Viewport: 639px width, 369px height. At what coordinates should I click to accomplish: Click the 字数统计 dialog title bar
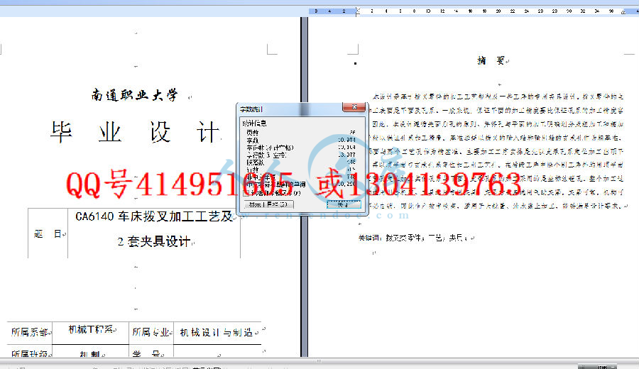(291, 109)
